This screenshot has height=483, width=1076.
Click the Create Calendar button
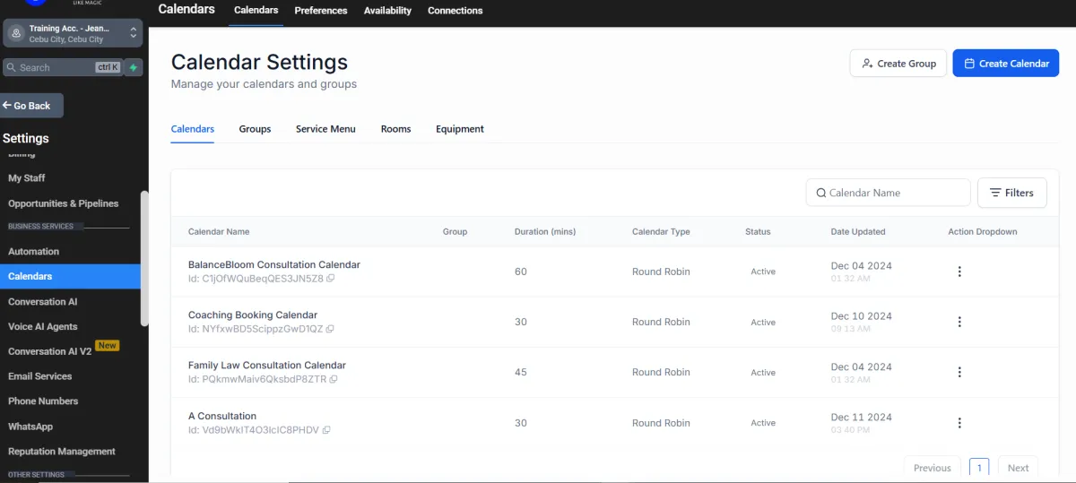[1006, 64]
